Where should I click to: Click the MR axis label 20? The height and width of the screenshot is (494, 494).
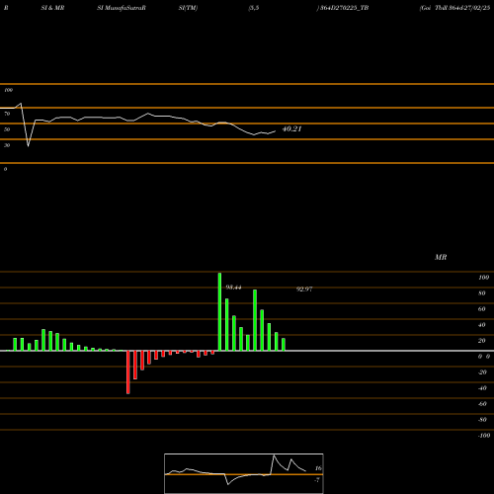pyautogui.click(x=482, y=341)
